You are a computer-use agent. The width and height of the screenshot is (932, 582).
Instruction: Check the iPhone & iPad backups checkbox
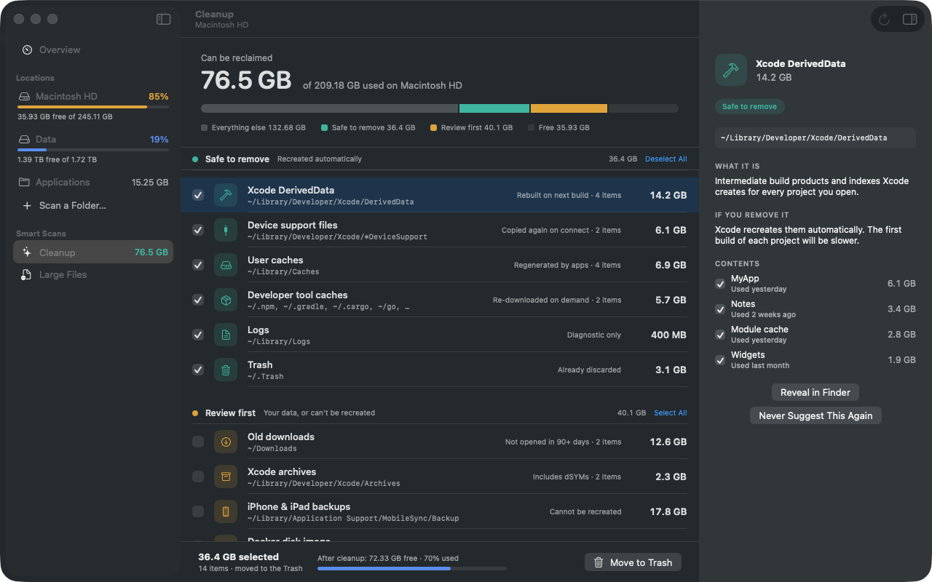tap(198, 511)
